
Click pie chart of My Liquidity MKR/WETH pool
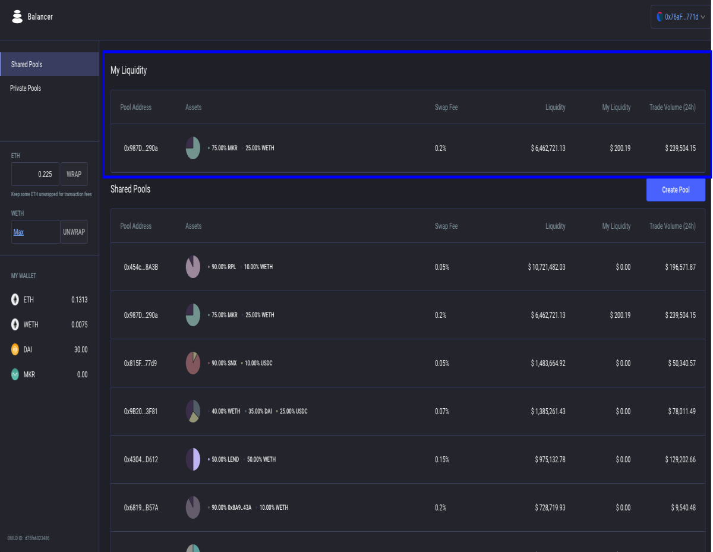pos(193,148)
